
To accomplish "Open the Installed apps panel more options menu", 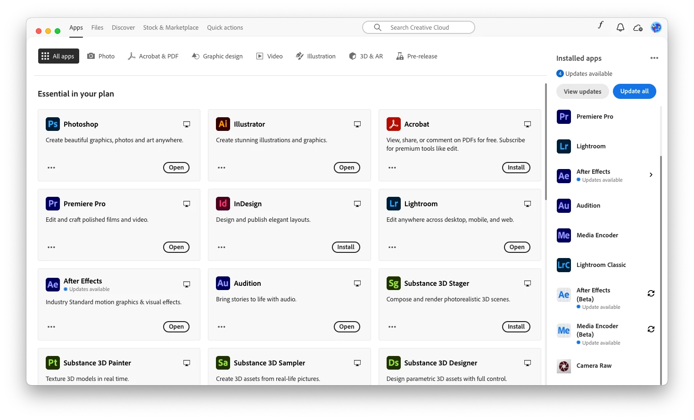I will pyautogui.click(x=654, y=58).
